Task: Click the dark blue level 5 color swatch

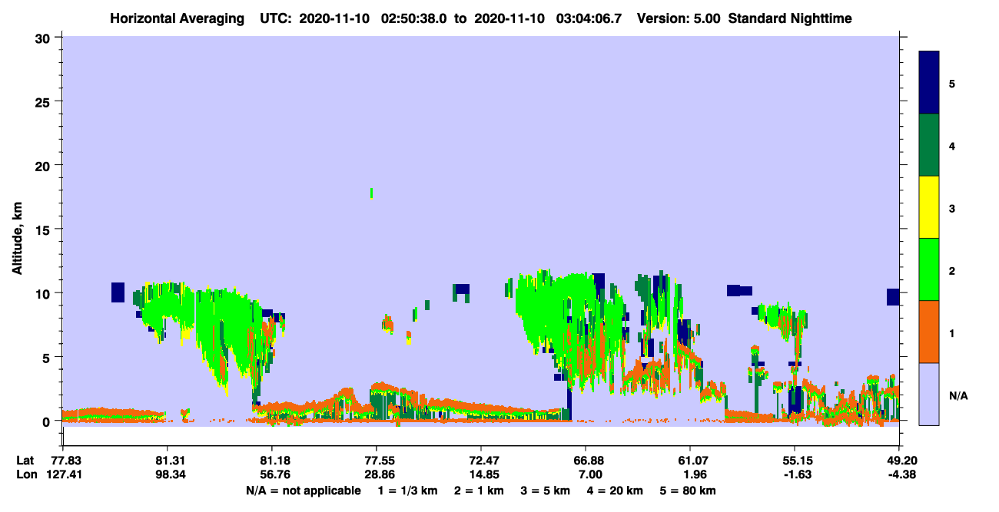Action: 929,83
